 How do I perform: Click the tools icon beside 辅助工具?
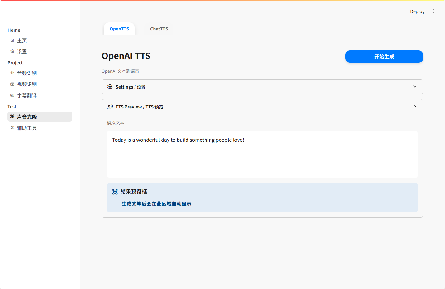(x=12, y=128)
